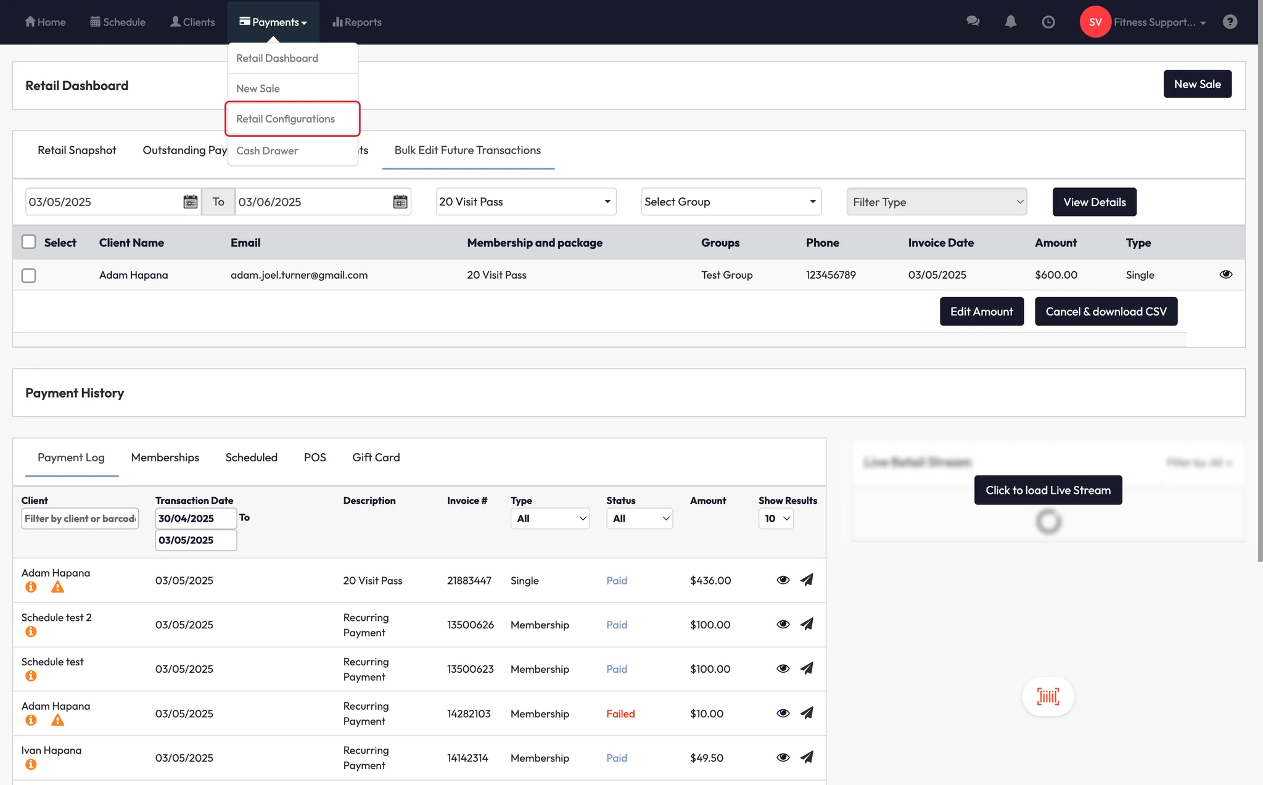View details eye icon for $600.00 transaction
This screenshot has height=785, width=1263.
click(x=1225, y=274)
